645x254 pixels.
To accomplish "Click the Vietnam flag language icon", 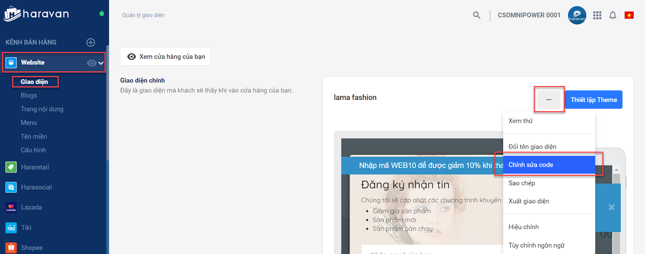I will click(629, 15).
